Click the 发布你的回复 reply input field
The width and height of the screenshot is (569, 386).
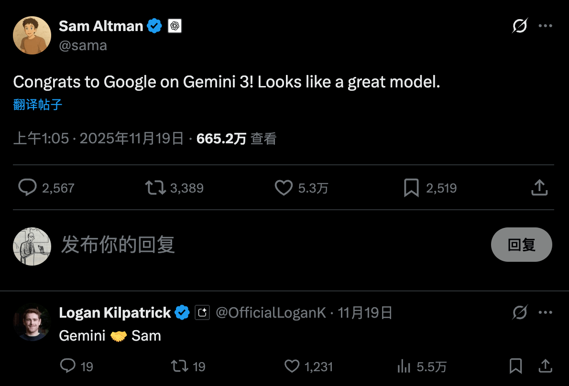118,245
